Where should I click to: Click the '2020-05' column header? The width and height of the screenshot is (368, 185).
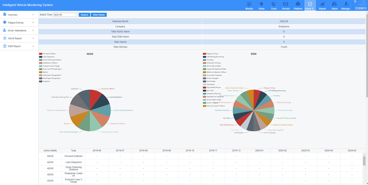[352, 150]
